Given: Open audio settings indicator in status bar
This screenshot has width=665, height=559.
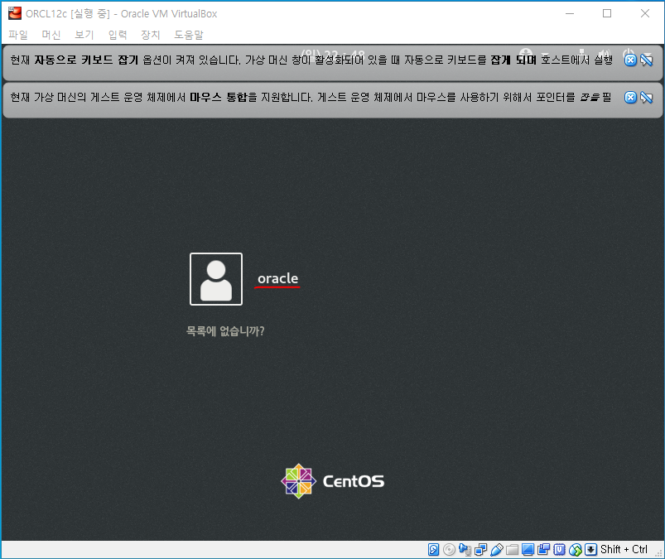Looking at the screenshot, I should coord(465,550).
